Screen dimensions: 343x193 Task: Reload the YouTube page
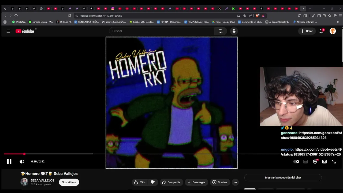pos(16,16)
